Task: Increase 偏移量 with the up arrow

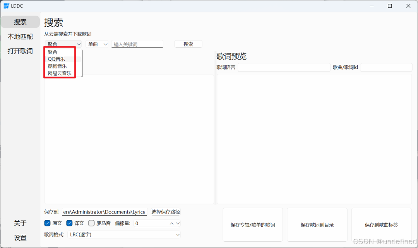Action: click(x=171, y=224)
